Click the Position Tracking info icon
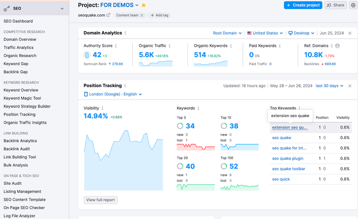The width and height of the screenshot is (358, 219). [x=125, y=86]
